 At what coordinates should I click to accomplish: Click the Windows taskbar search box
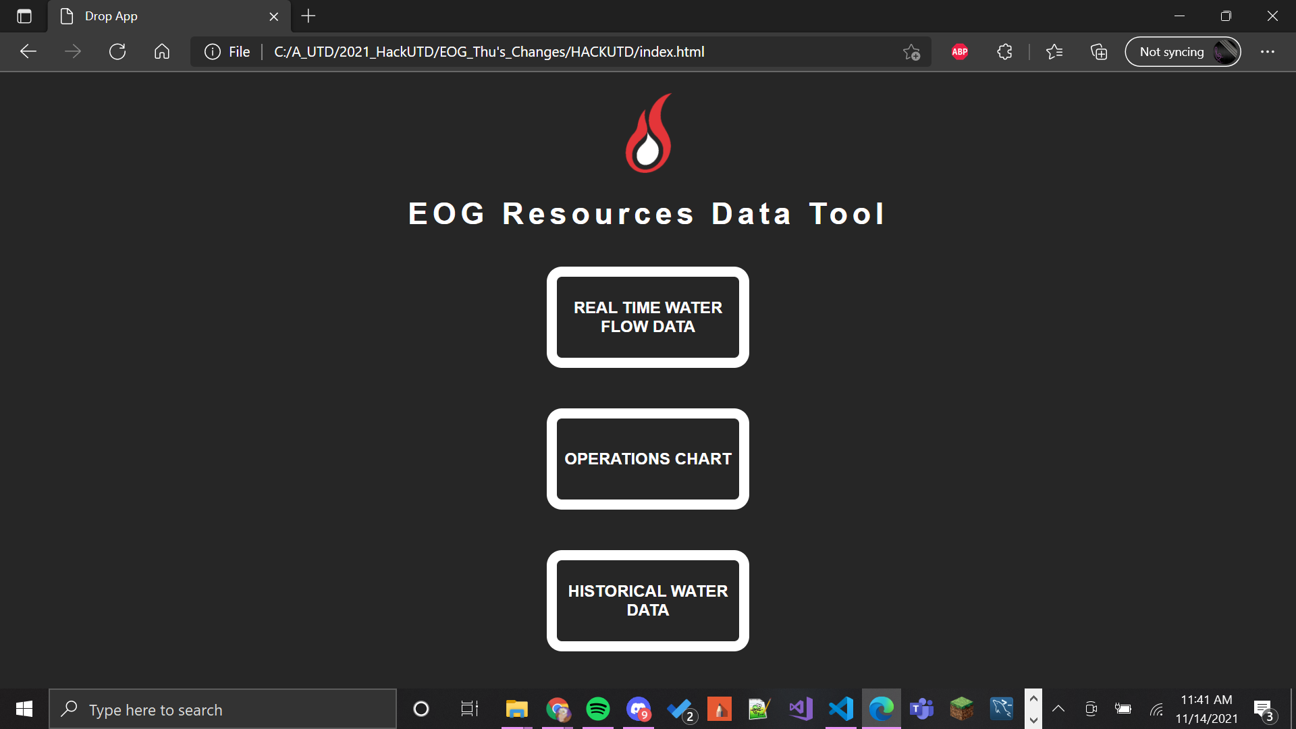(223, 709)
